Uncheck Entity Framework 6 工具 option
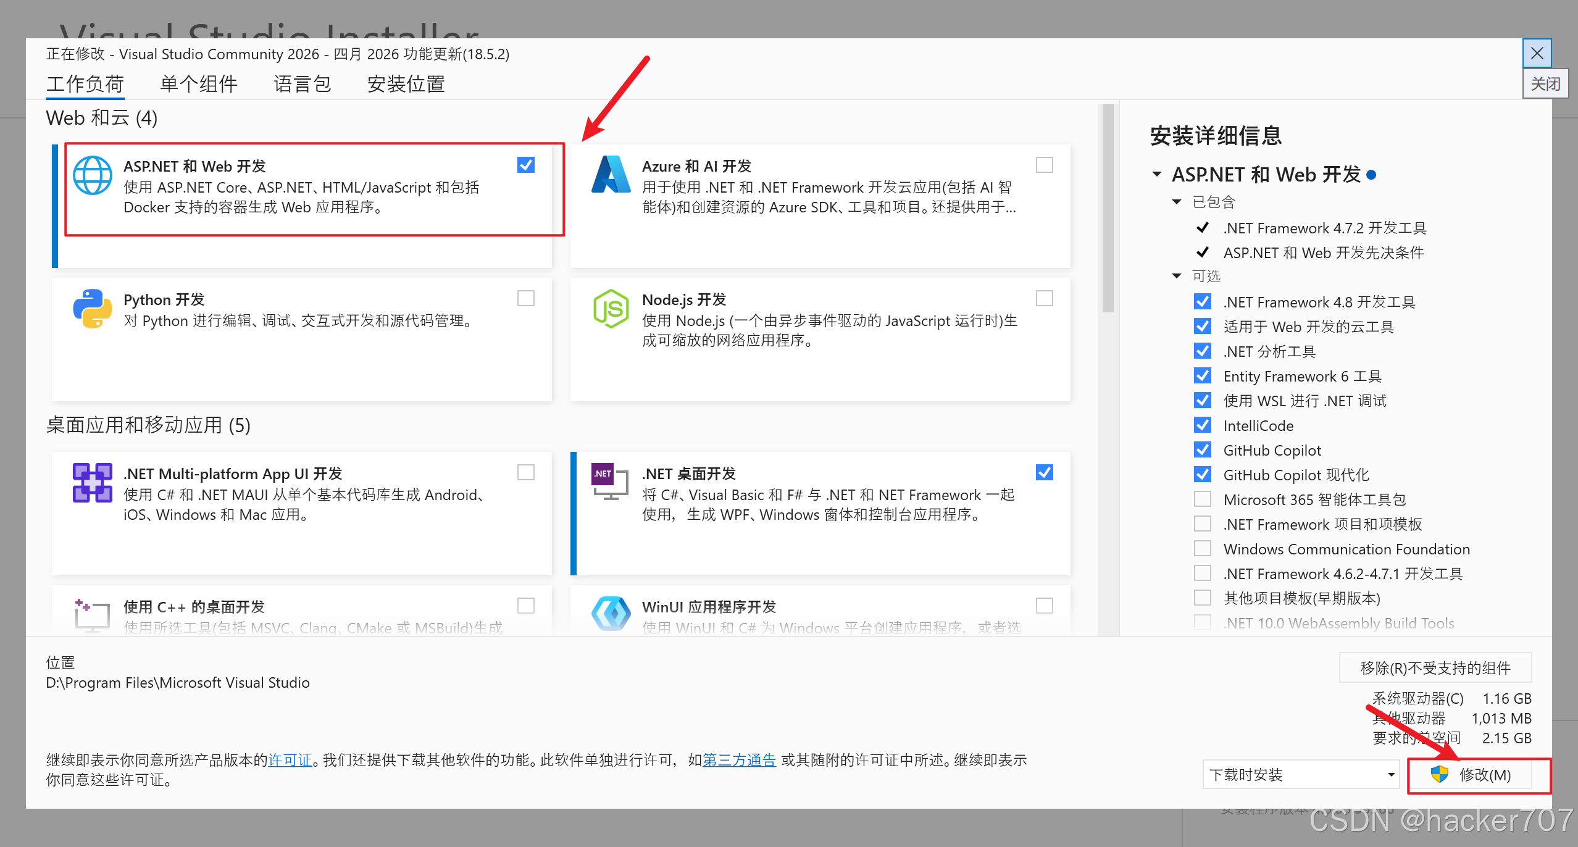The height and width of the screenshot is (847, 1578). [x=1203, y=375]
